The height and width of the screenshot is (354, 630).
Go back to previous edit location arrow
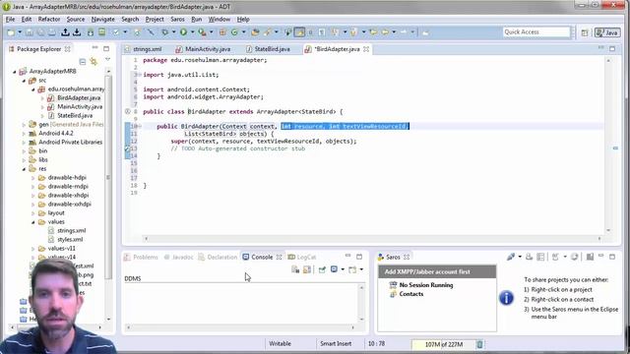click(x=373, y=32)
